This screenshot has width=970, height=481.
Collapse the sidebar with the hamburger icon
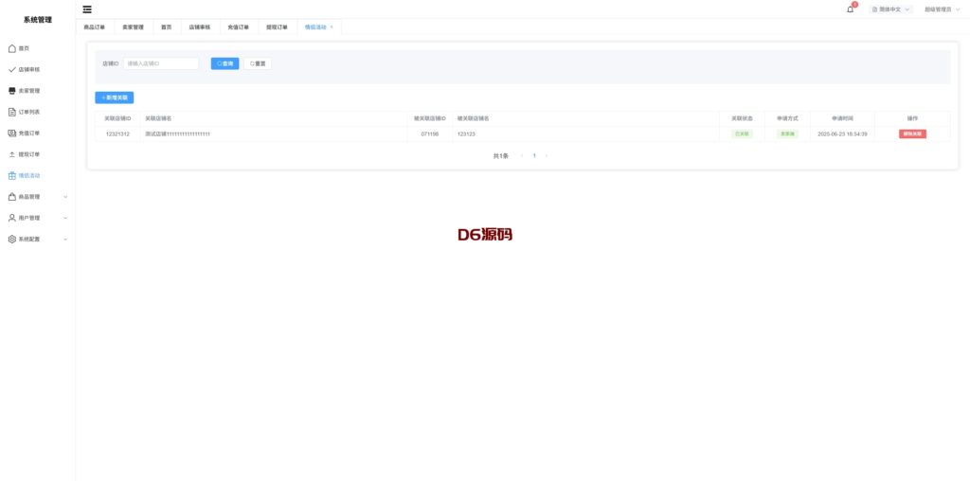click(x=87, y=9)
